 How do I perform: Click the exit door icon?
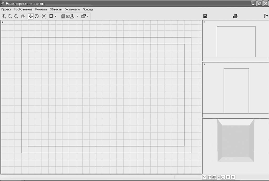click(x=266, y=16)
